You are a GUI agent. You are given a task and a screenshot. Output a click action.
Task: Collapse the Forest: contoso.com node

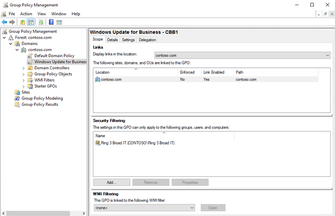click(5, 38)
